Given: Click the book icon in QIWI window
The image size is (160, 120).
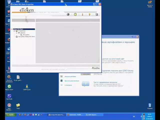Looking at the screenshot, I should pyautogui.click(x=61, y=81).
